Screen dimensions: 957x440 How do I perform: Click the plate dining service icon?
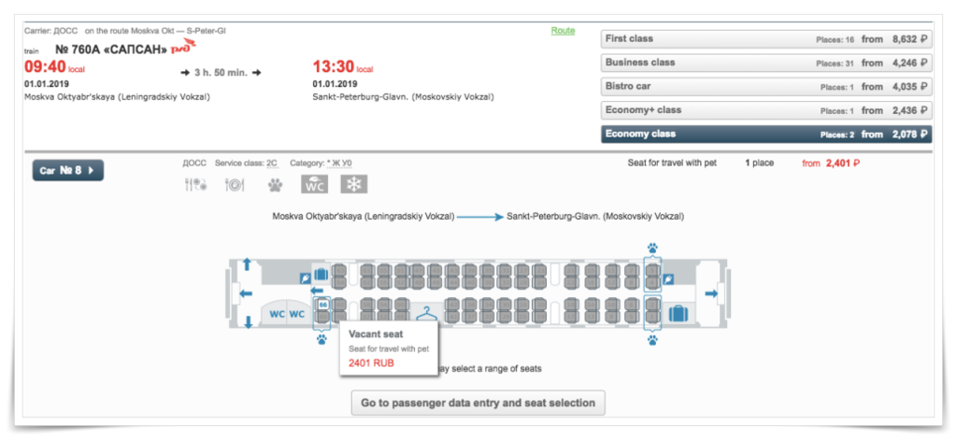(235, 185)
